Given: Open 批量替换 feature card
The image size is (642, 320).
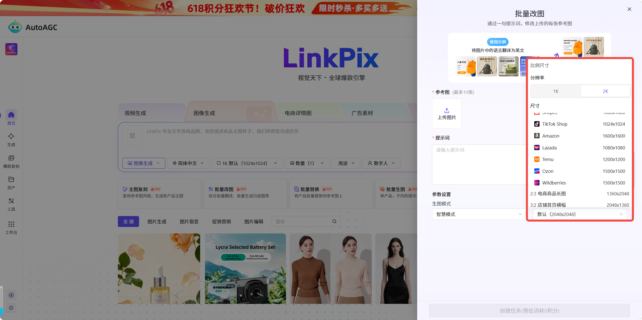Looking at the screenshot, I should 331,194.
